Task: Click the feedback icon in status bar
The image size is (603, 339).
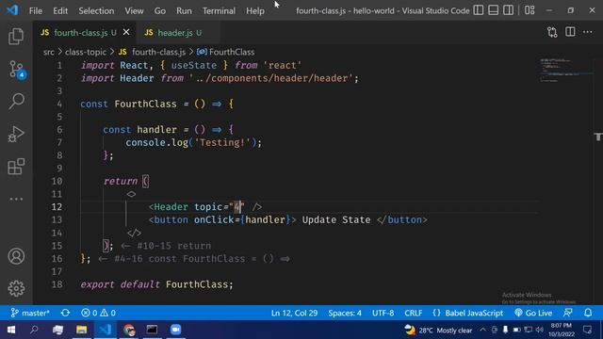Action: (568, 313)
